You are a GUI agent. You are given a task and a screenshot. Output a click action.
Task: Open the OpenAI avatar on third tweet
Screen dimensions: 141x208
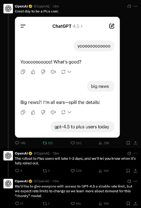click(8, 184)
